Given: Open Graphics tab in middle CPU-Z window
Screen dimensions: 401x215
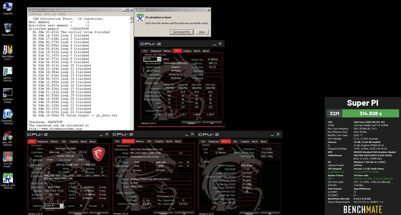Looking at the screenshot, I should pyautogui.click(x=159, y=141).
